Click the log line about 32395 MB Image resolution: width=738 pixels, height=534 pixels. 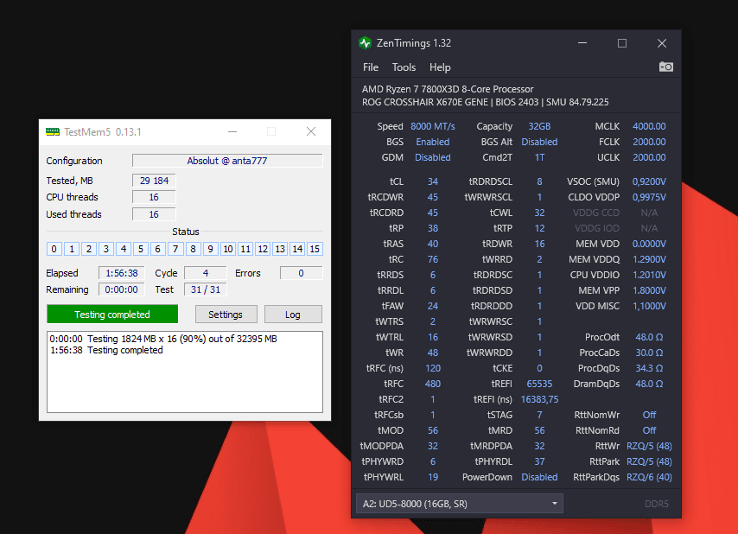[163, 339]
